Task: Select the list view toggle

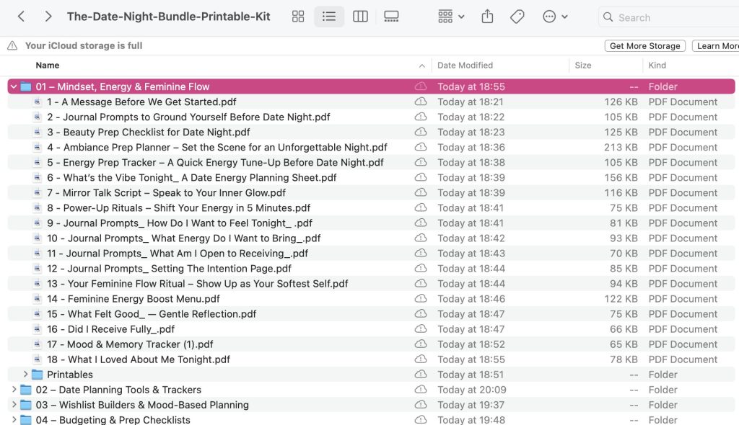Action: pyautogui.click(x=329, y=17)
